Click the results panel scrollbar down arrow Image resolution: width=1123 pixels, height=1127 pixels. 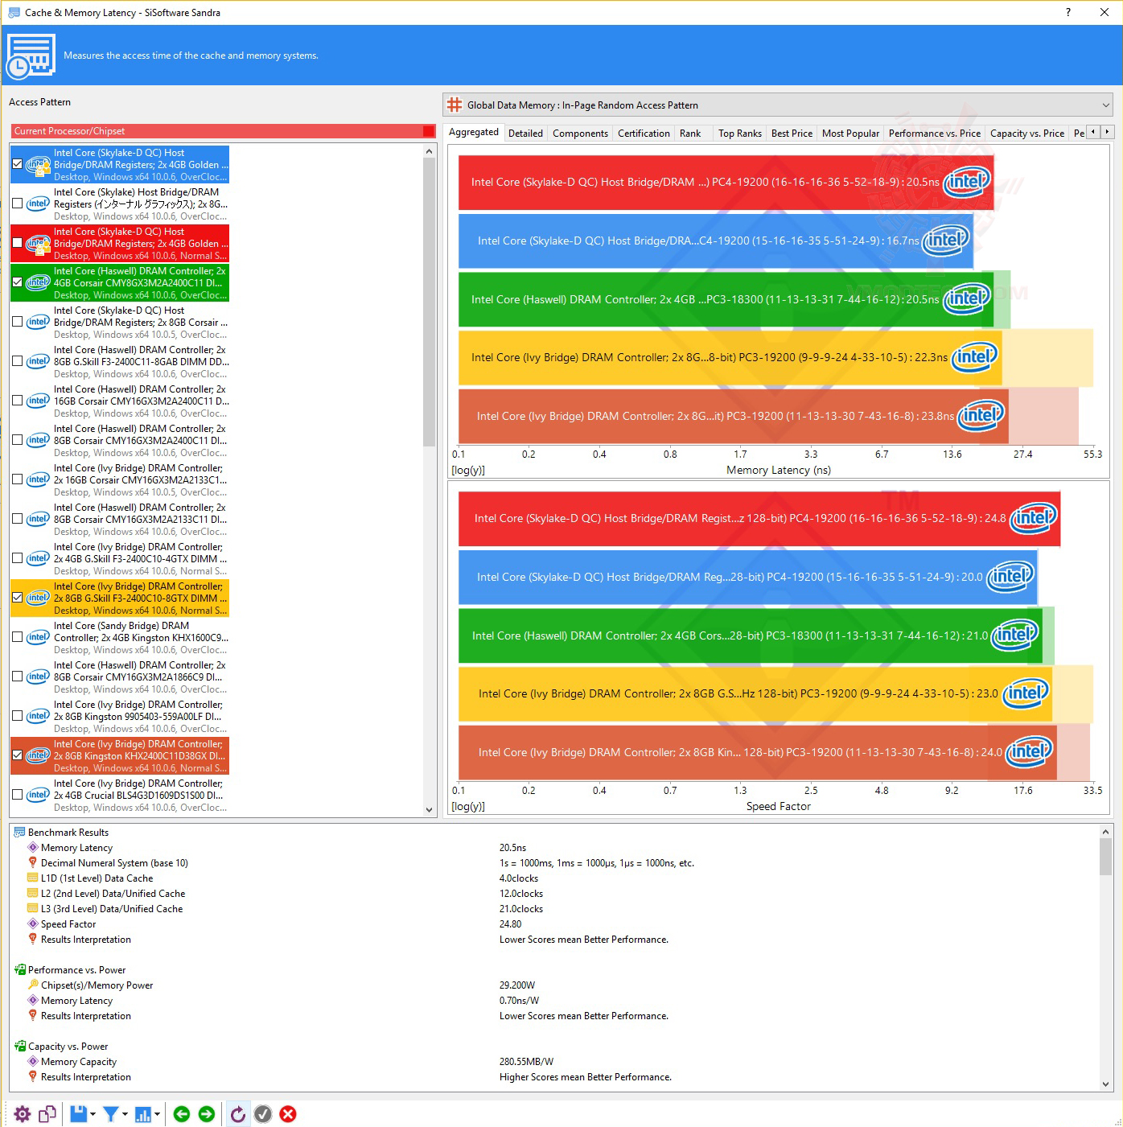pos(1105,1084)
